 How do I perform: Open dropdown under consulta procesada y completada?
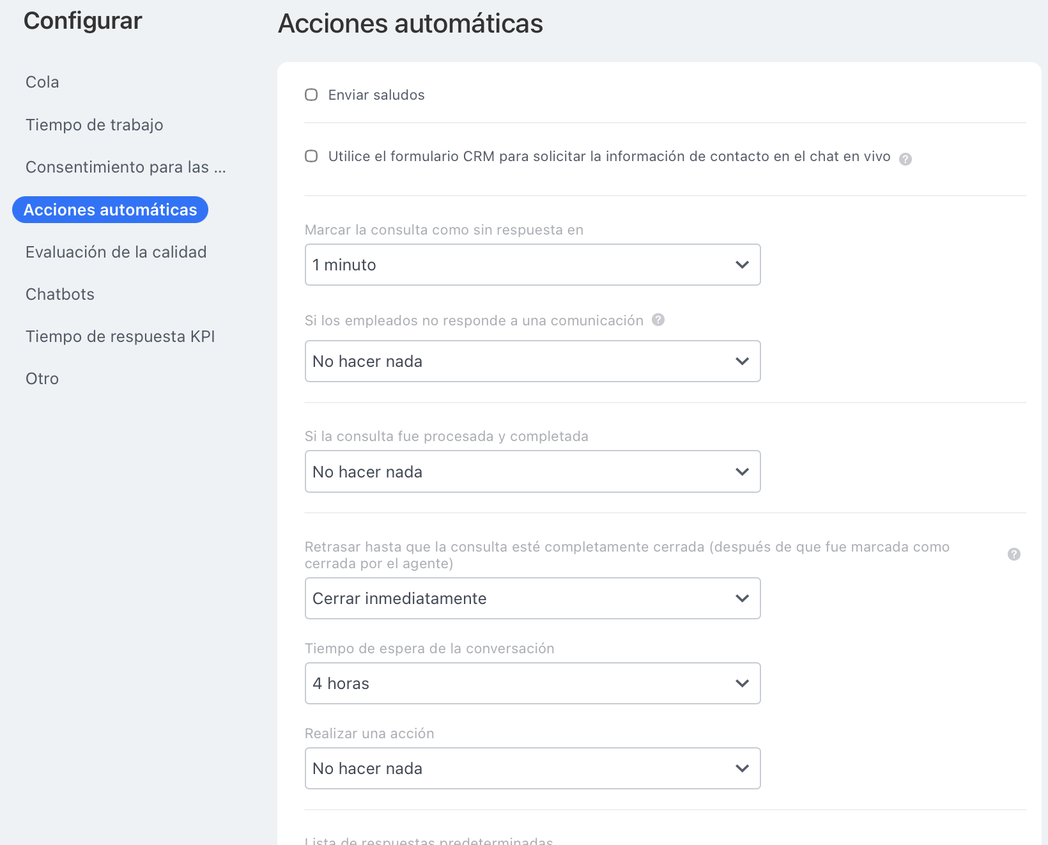532,472
